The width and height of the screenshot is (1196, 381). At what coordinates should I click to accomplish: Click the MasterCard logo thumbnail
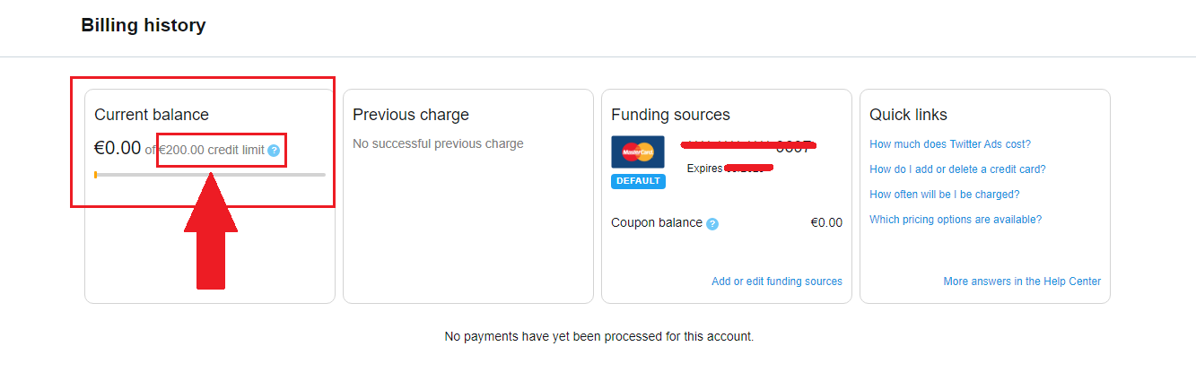(638, 152)
